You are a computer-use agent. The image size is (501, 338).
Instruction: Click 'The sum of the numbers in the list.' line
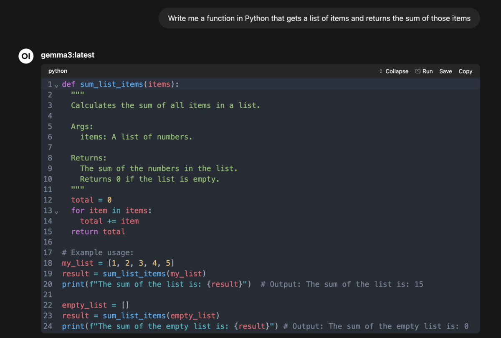159,168
